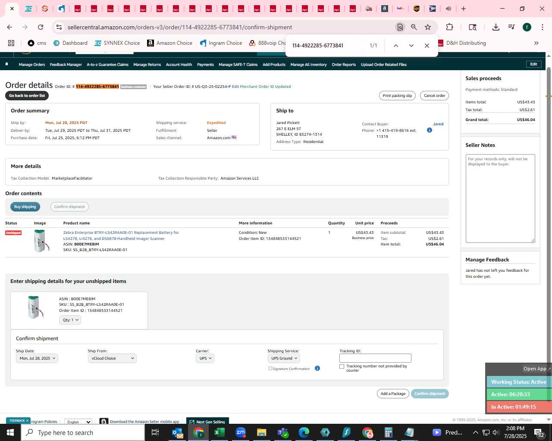Click Add a Package button

click(x=393, y=394)
